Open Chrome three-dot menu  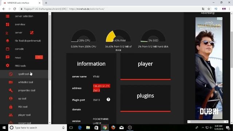pos(229,9)
